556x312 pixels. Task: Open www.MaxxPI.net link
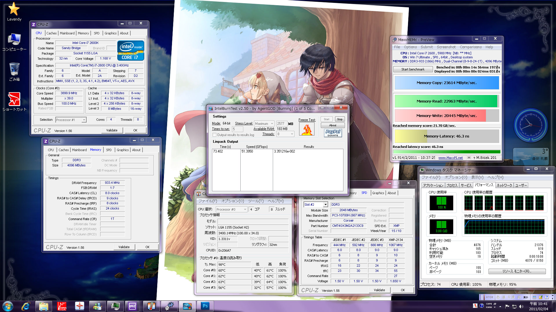tap(450, 158)
